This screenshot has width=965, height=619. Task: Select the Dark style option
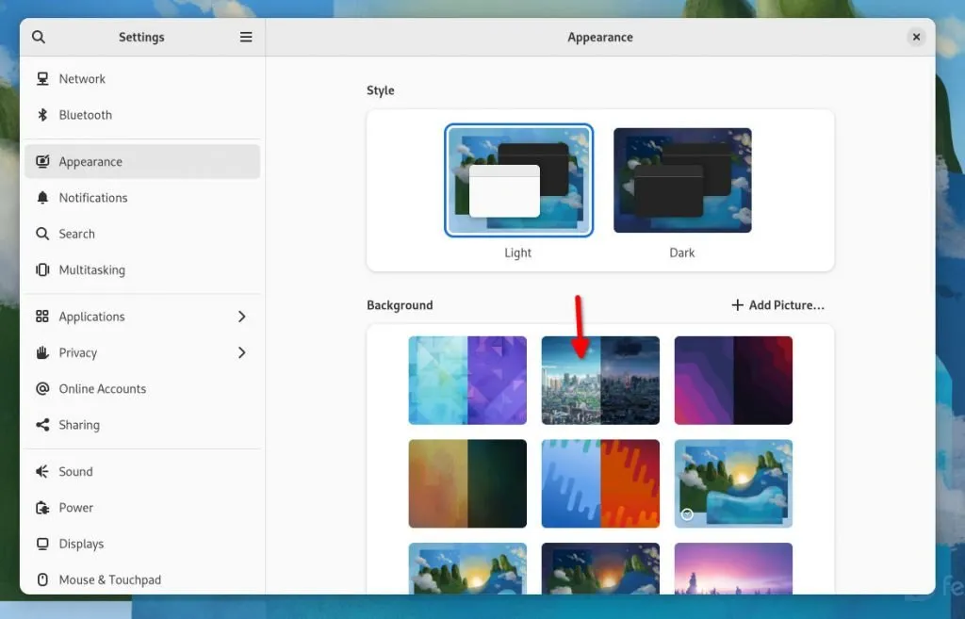pyautogui.click(x=681, y=180)
